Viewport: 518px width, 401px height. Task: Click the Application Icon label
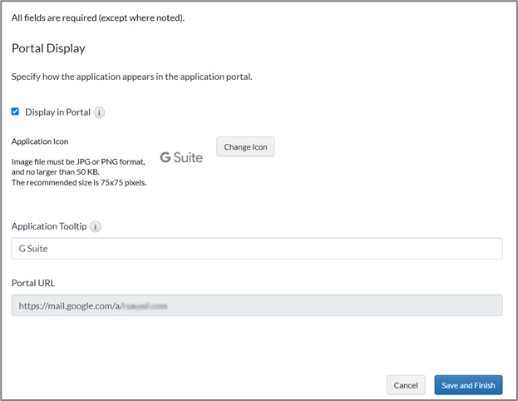coord(40,141)
